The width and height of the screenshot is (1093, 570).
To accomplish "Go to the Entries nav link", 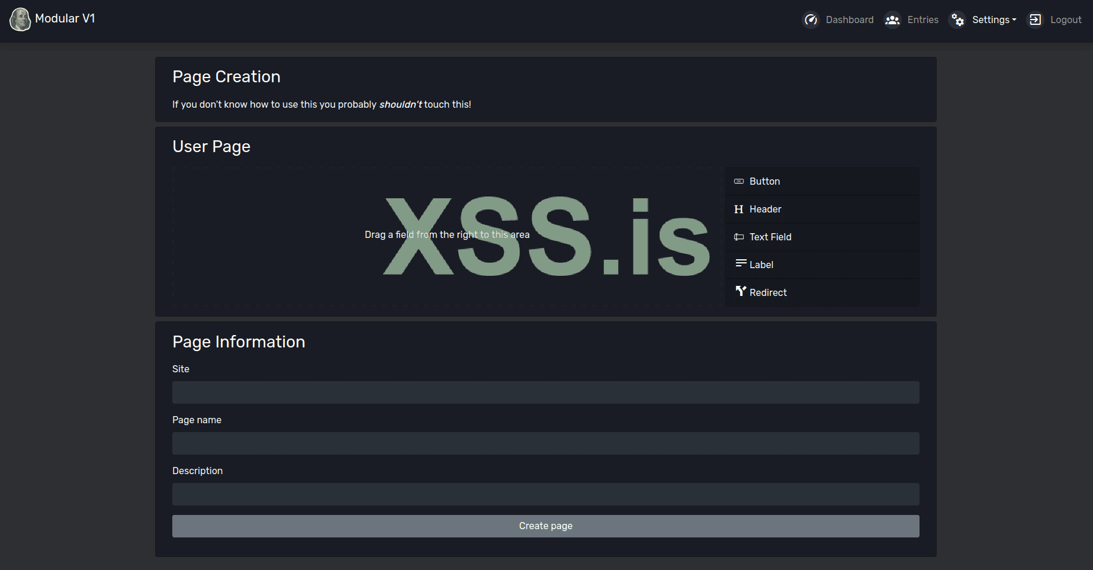I will point(922,20).
